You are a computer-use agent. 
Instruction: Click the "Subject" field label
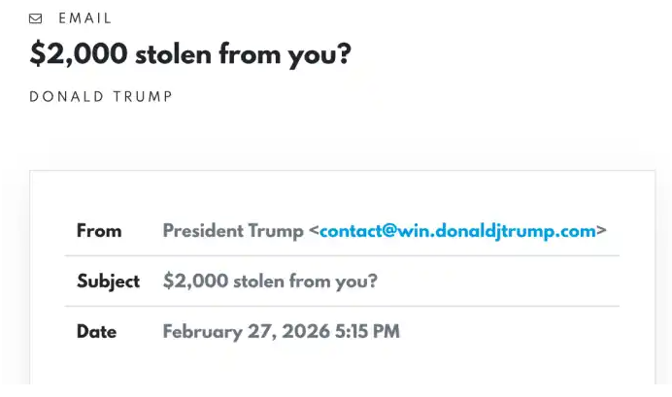click(109, 281)
